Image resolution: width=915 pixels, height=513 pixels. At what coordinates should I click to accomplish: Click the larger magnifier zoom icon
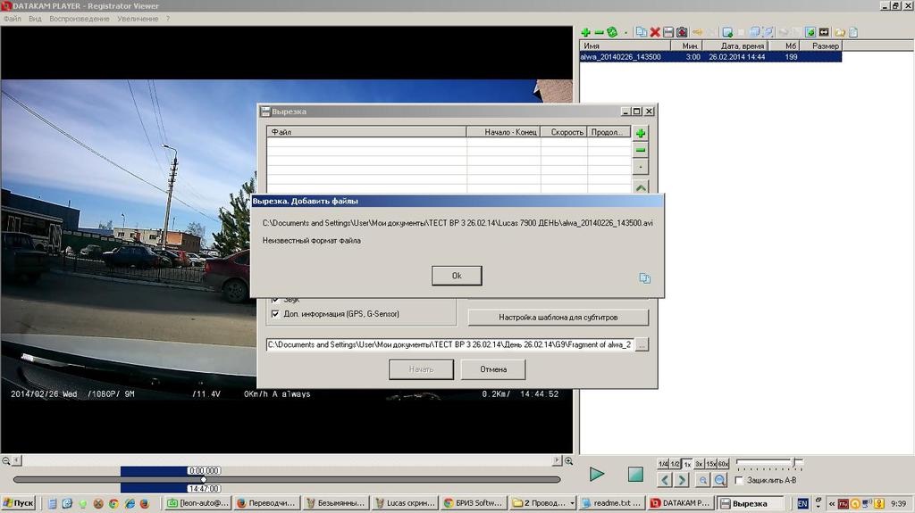point(719,480)
